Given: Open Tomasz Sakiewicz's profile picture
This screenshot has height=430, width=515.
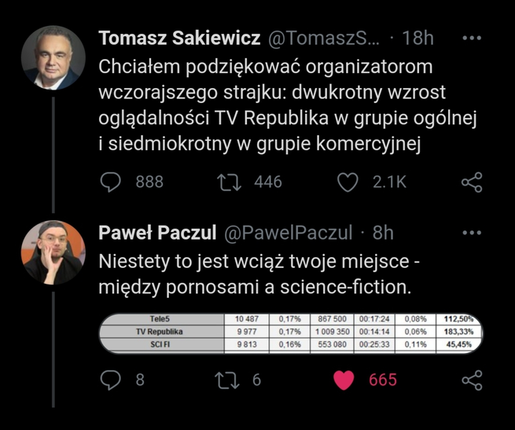Looking at the screenshot, I should click(x=53, y=57).
